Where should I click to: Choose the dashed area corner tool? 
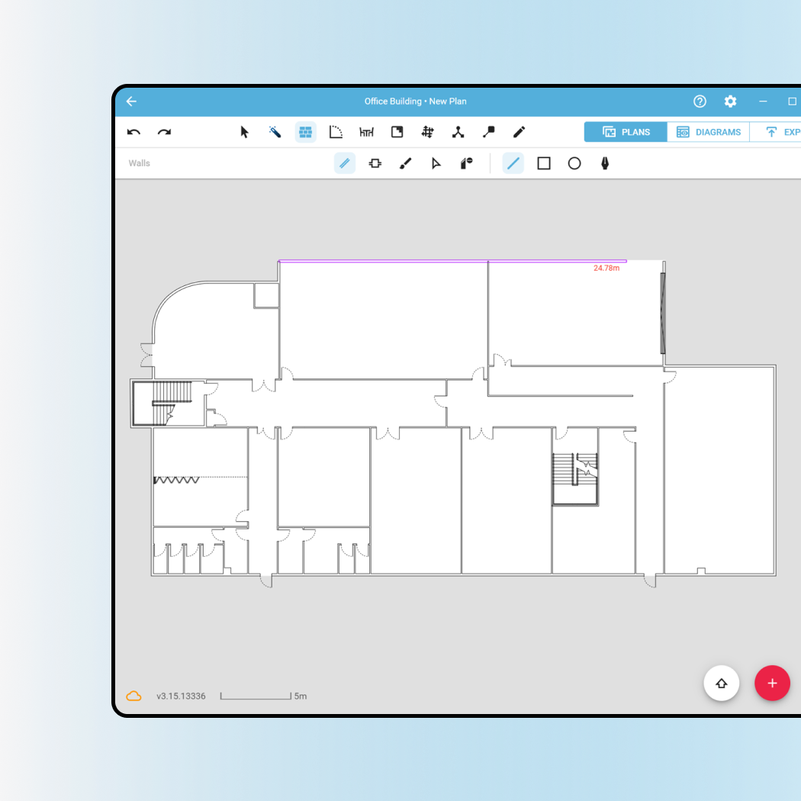point(336,132)
